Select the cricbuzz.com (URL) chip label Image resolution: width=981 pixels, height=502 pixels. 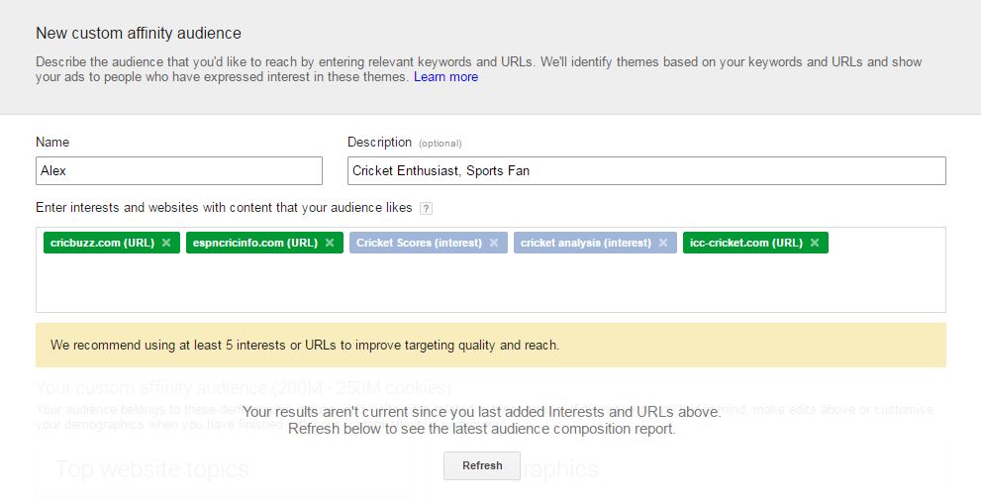103,243
